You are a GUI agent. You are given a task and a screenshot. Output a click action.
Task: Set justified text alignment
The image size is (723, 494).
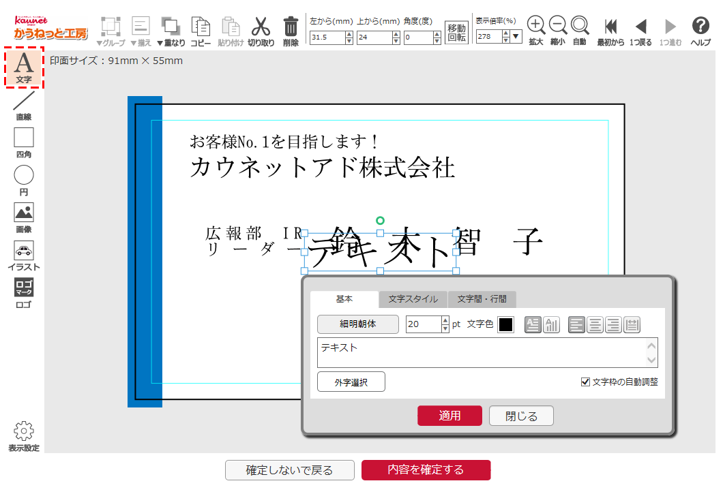tap(632, 325)
